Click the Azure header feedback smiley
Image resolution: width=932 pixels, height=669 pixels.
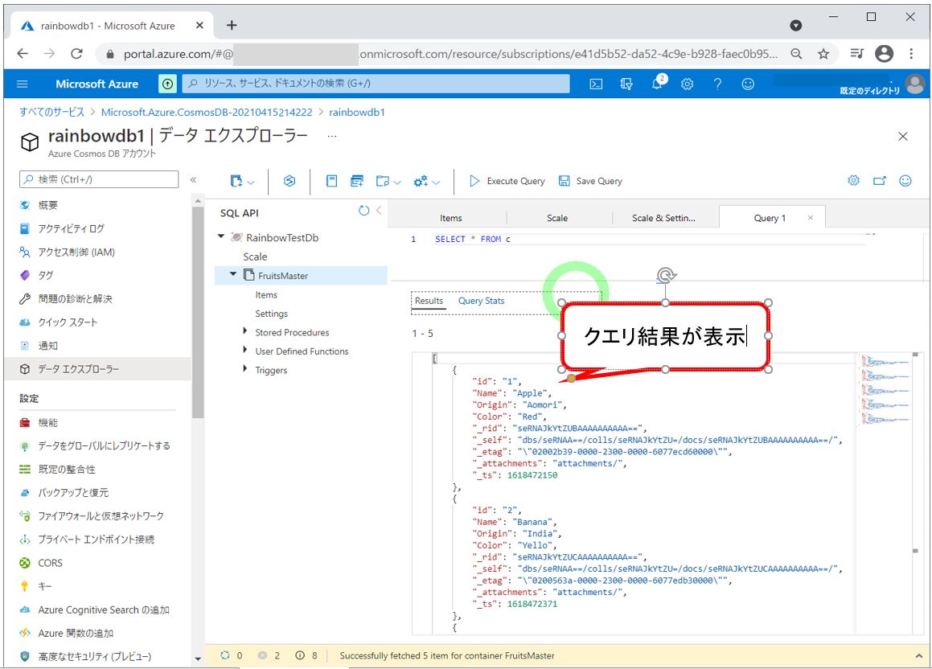point(748,84)
